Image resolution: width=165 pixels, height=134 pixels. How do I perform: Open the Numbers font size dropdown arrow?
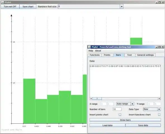coord(122,6)
